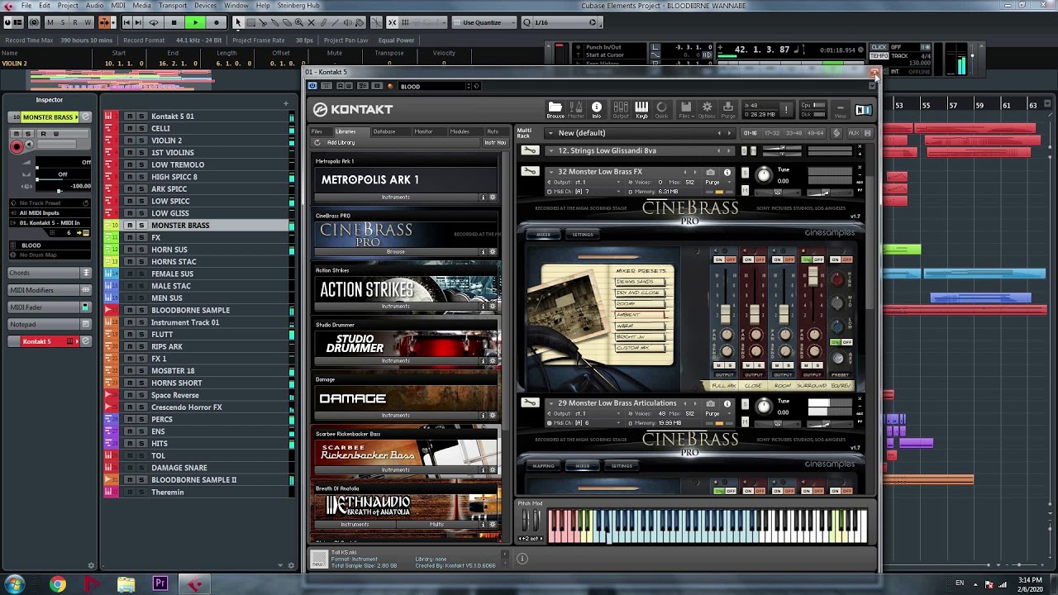Open CineBrass SETTINGS page in first instrument

pos(583,235)
